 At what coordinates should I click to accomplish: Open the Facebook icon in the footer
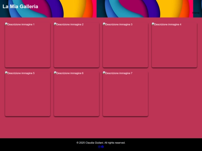(x=102, y=147)
